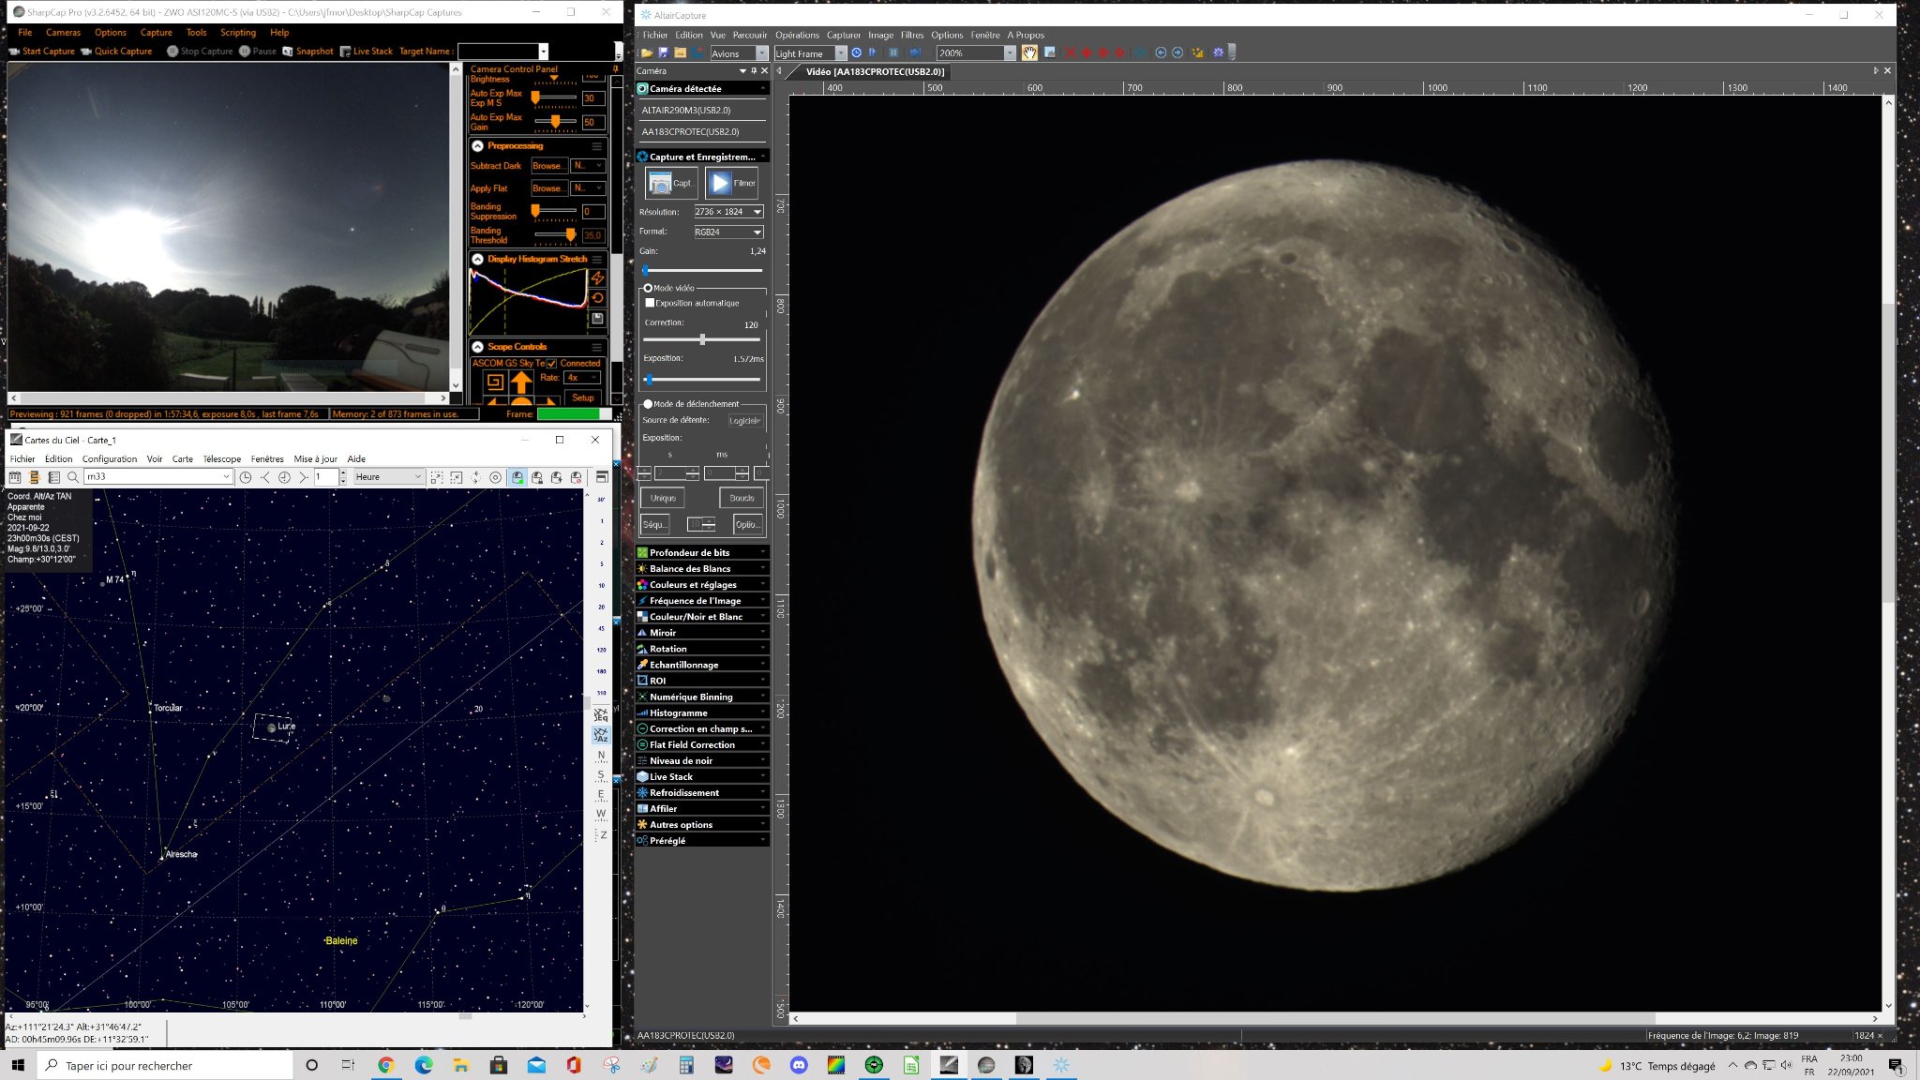This screenshot has width=1920, height=1080.
Task: Click the search magnifier icon in Cartes du Ciel
Action: 73,477
